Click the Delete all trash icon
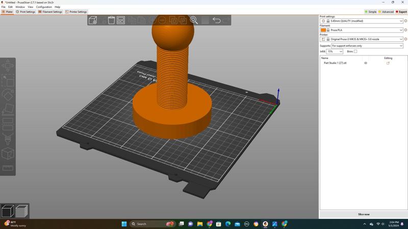This screenshot has height=229, width=408. pos(111,20)
